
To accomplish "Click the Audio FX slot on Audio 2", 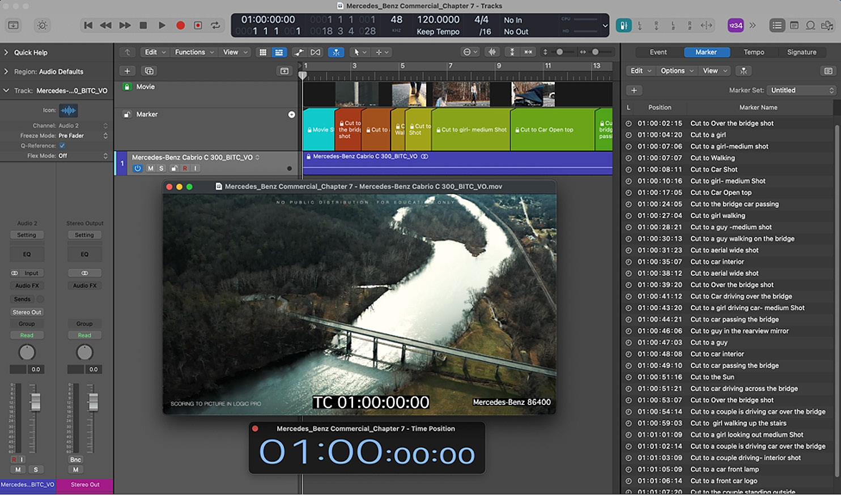I will point(27,285).
